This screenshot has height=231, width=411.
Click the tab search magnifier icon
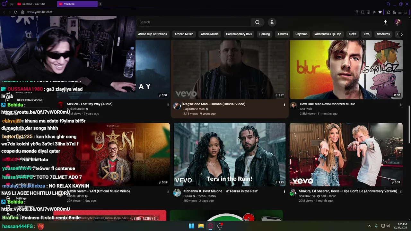[x=388, y=4]
